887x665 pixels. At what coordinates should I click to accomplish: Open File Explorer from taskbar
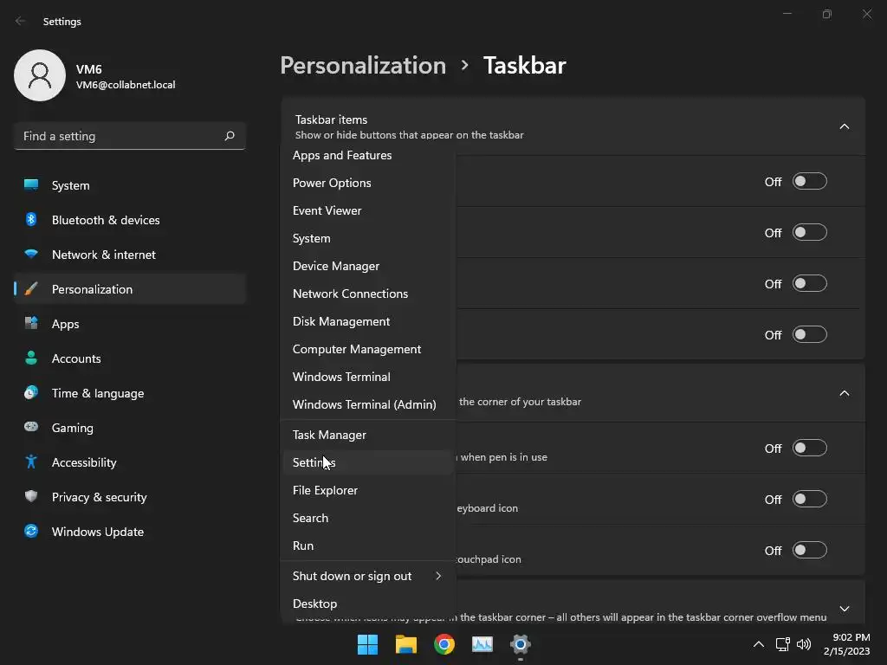pyautogui.click(x=406, y=644)
